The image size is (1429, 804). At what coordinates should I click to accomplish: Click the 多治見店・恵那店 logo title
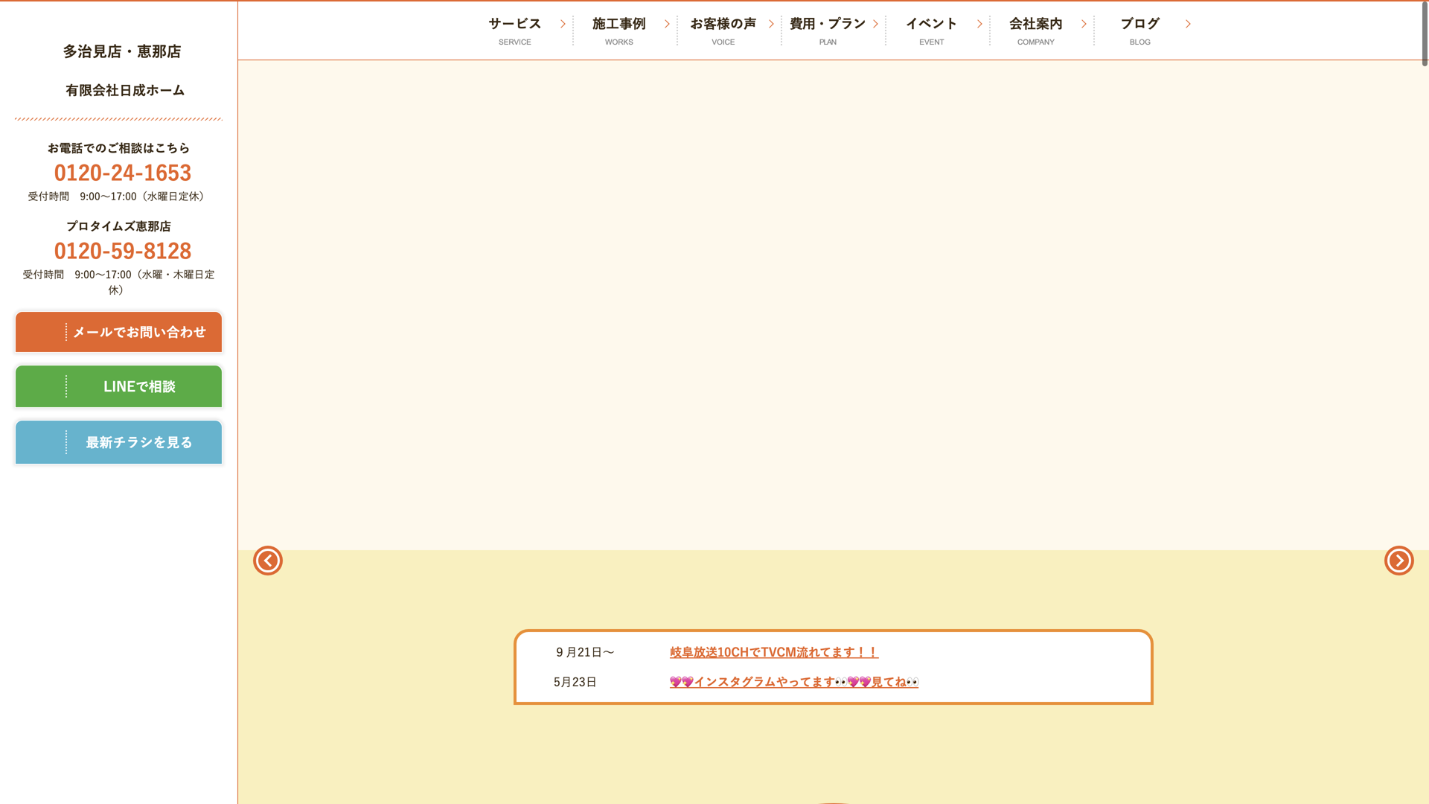122,51
